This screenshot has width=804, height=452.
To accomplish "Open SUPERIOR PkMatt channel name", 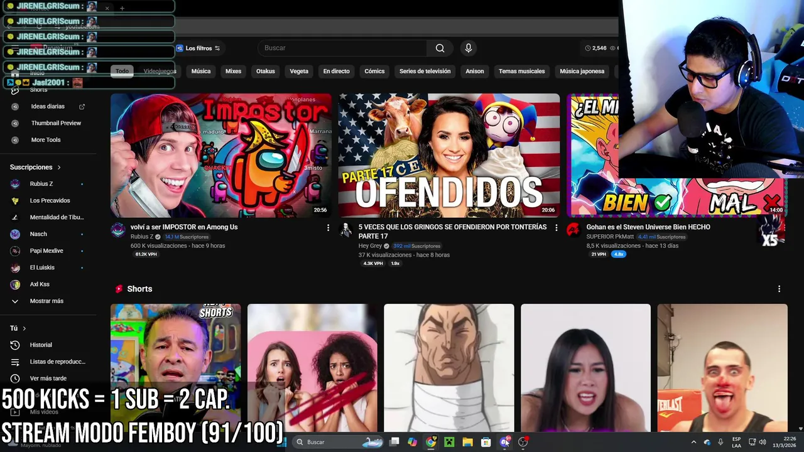I will pyautogui.click(x=610, y=237).
